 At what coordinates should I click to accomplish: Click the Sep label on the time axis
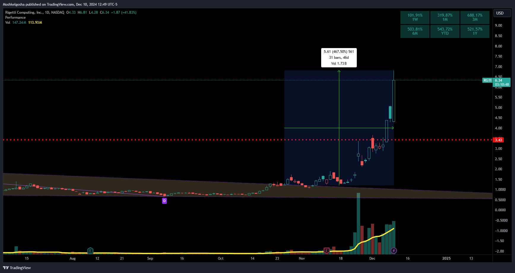click(150, 258)
